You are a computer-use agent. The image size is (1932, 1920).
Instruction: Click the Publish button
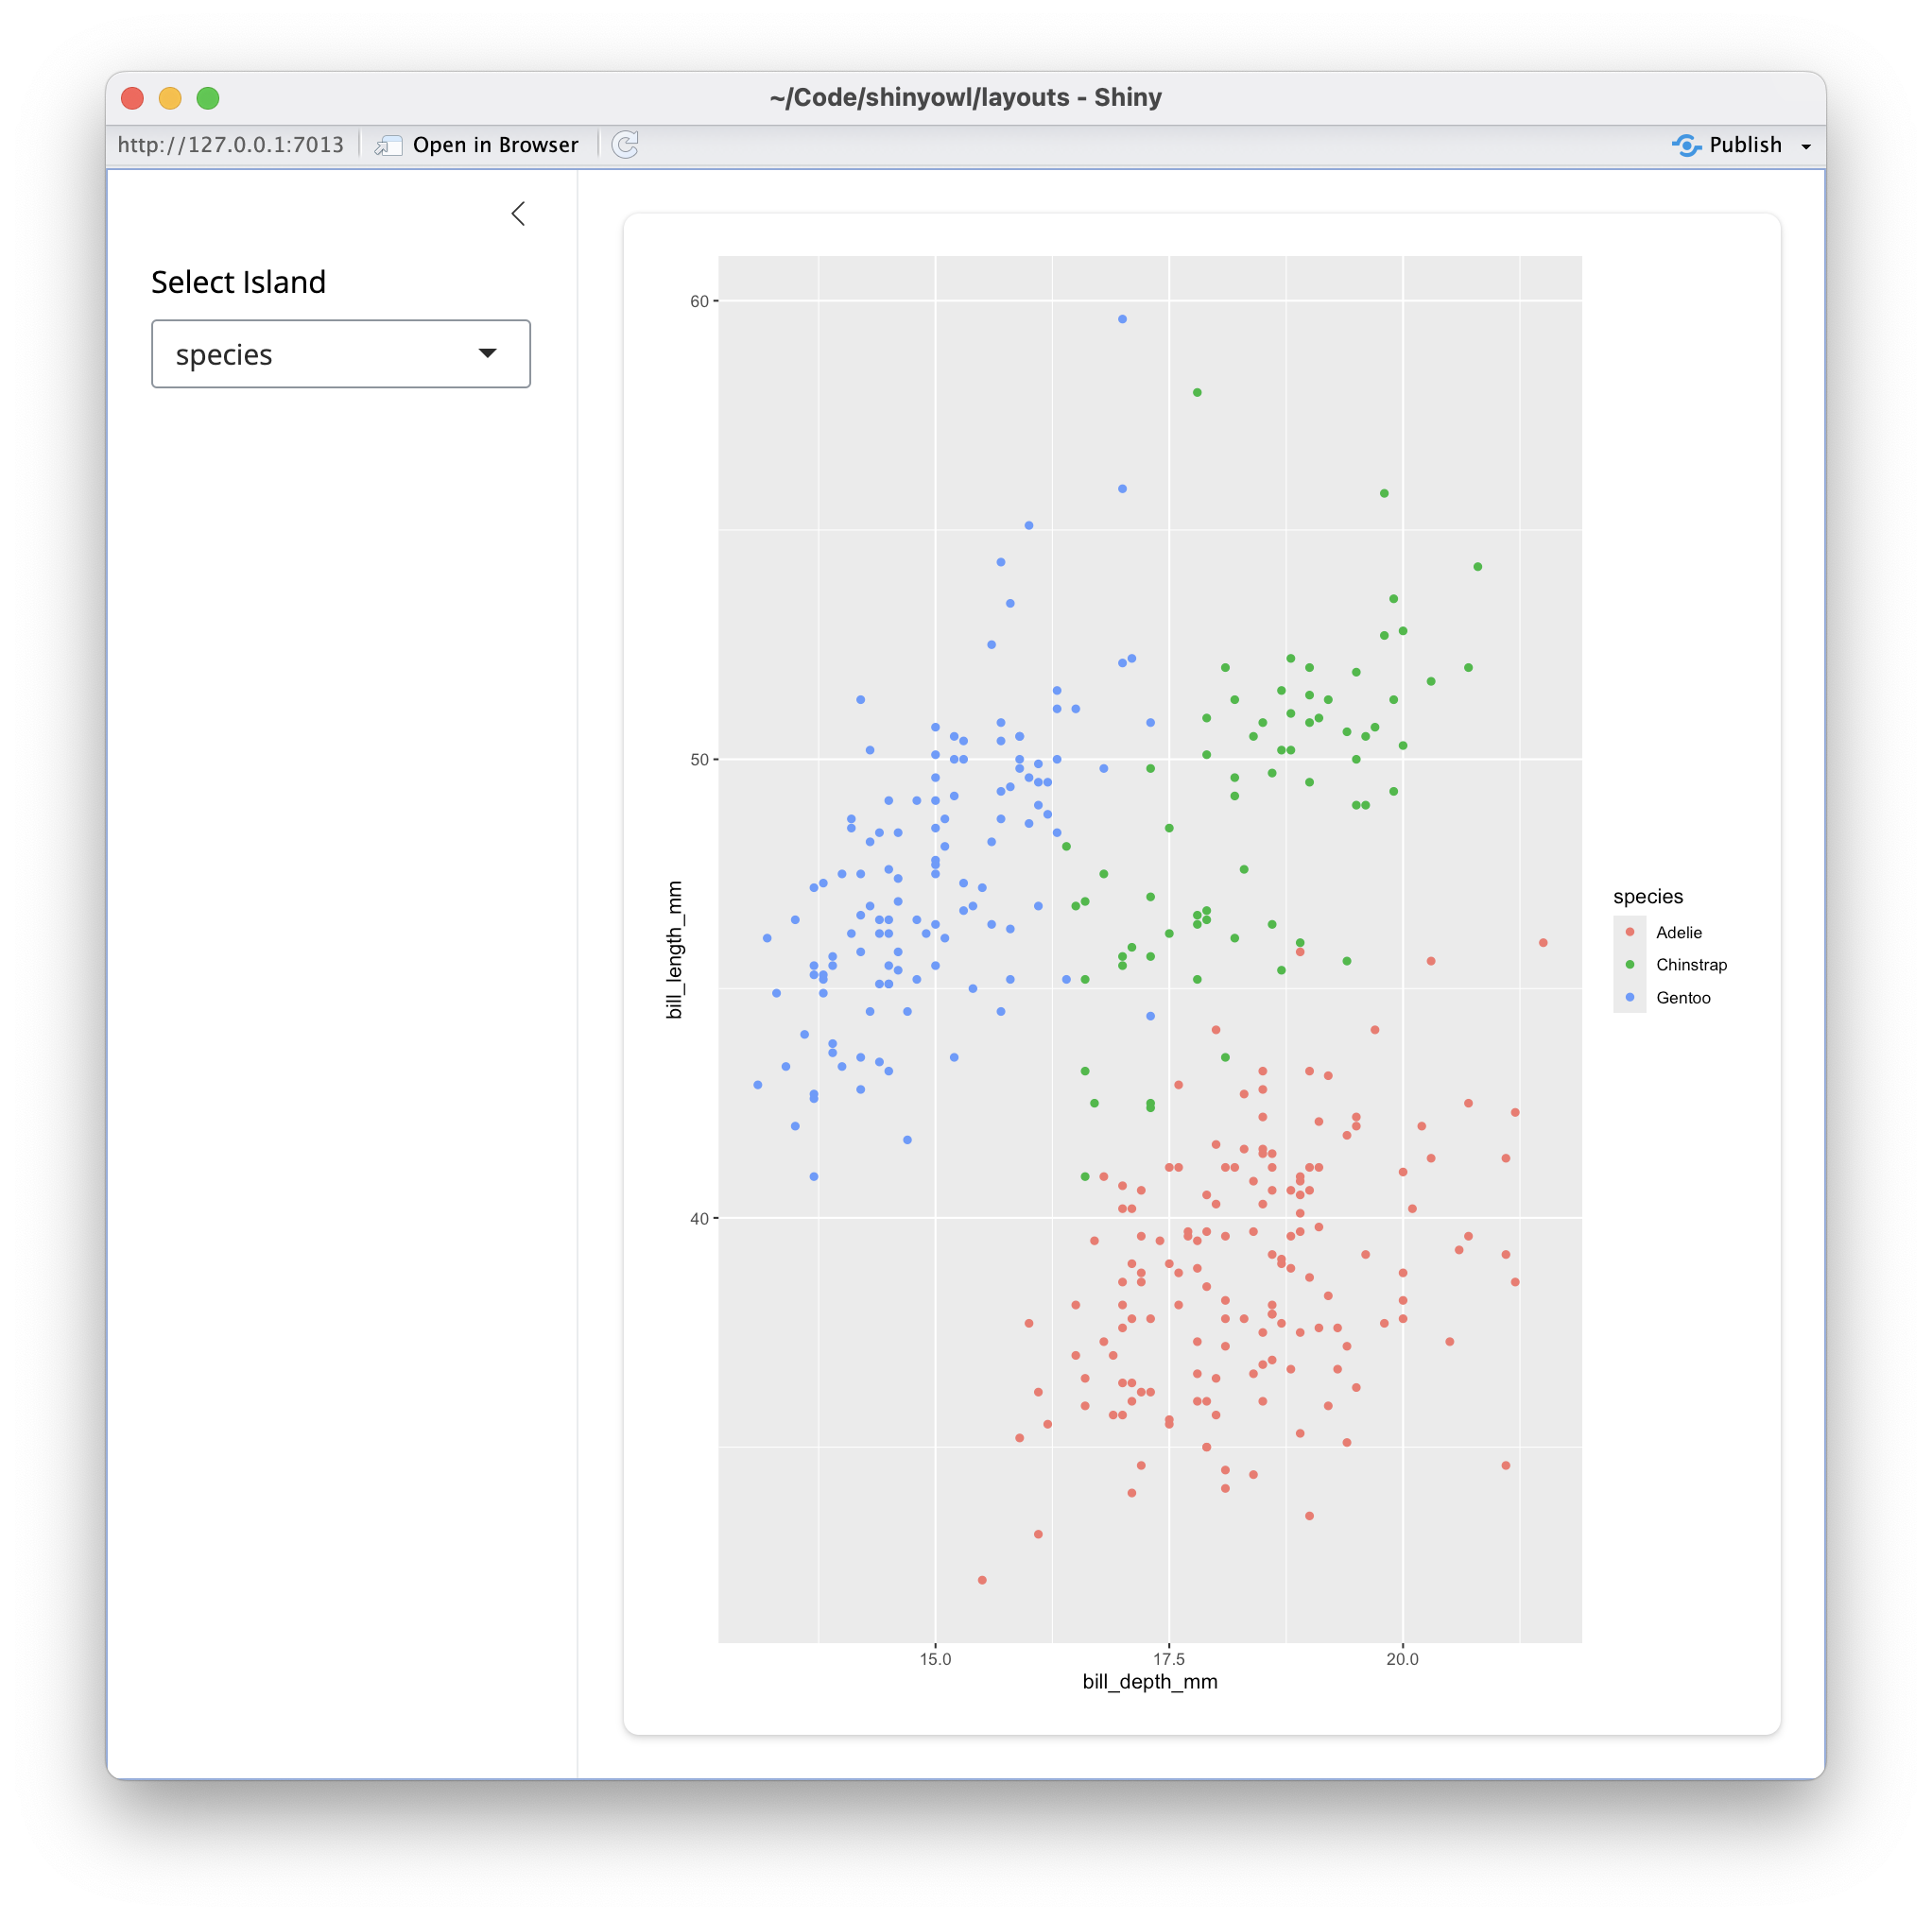(1744, 145)
